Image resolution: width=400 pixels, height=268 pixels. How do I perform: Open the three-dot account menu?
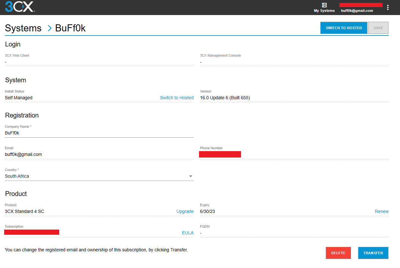click(x=388, y=7)
